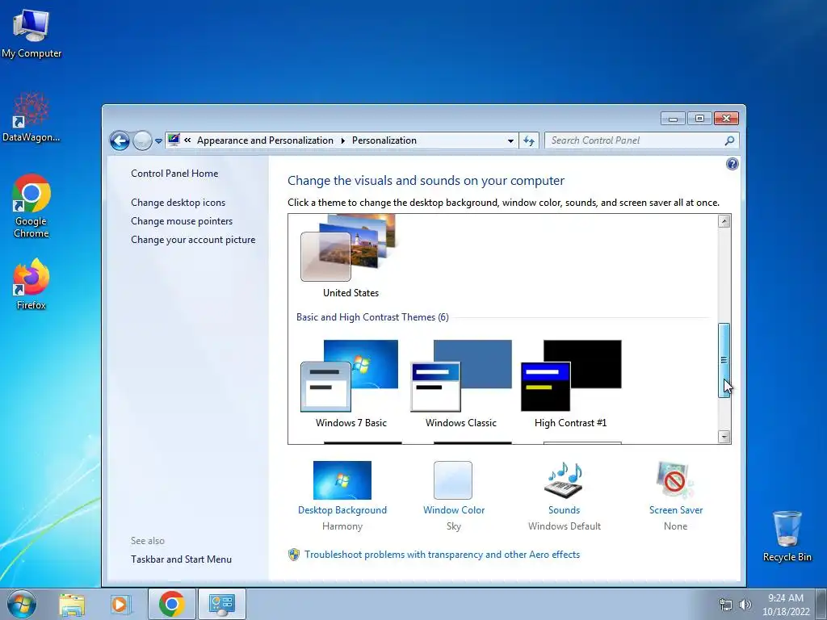827x620 pixels.
Task: Launch Firefox from desktop shortcut
Action: tap(31, 283)
